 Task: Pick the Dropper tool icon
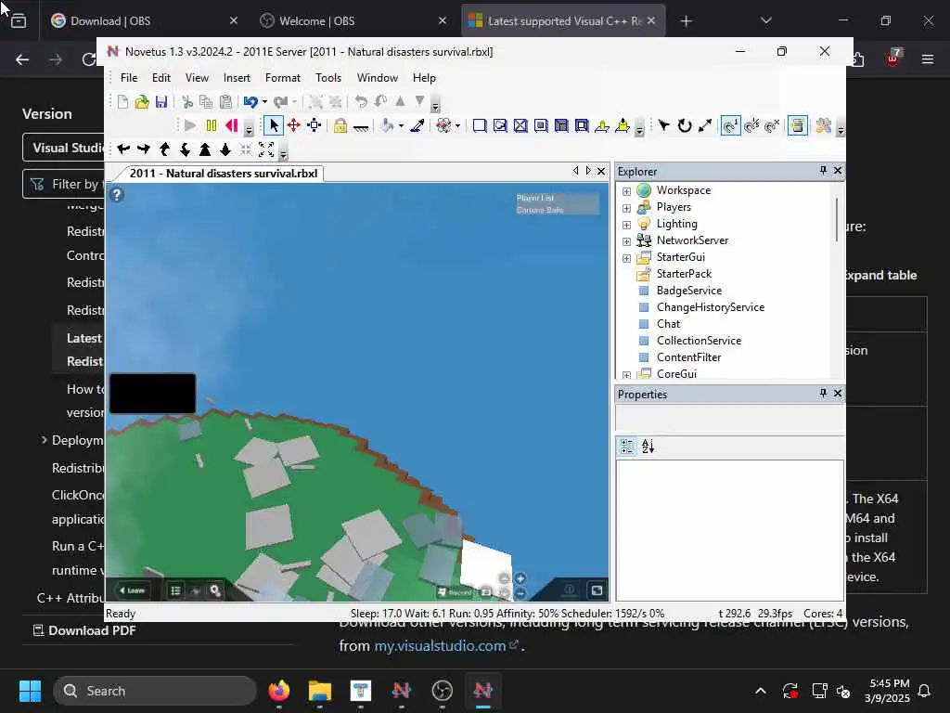pyautogui.click(x=417, y=125)
